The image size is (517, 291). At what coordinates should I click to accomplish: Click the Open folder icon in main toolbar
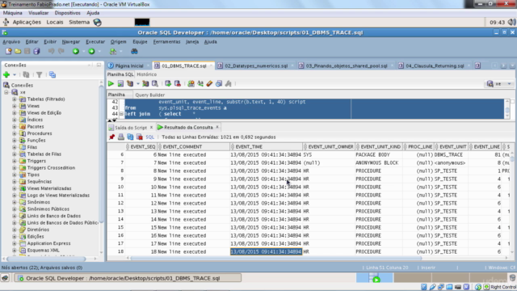tap(18, 51)
